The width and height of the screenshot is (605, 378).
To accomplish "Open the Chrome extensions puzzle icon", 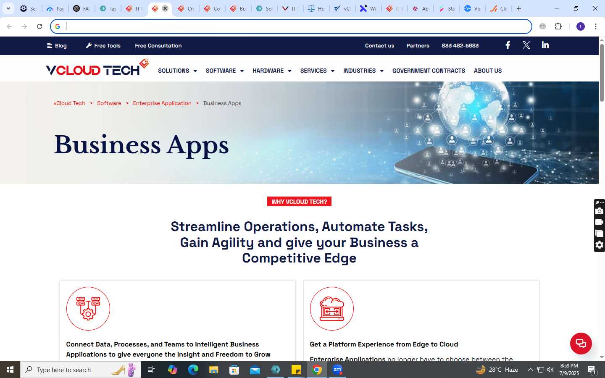I will point(558,26).
